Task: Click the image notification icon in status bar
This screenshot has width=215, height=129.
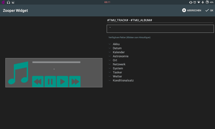Action: (x=13, y=2)
